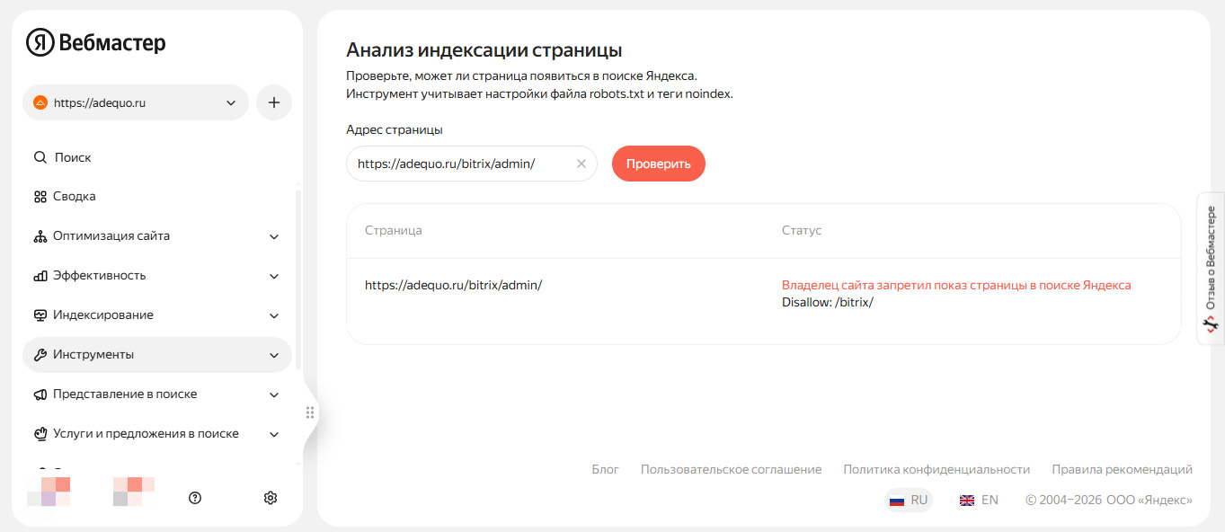
Task: Open Правила рекомендаций footer link
Action: (x=1123, y=469)
